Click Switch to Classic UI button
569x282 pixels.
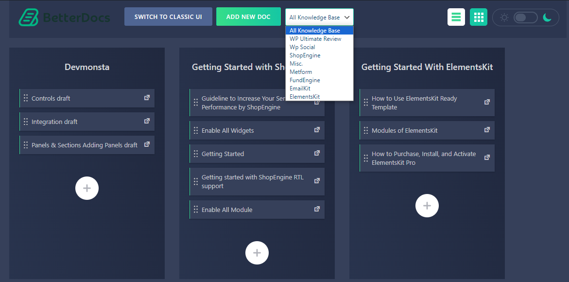[168, 17]
